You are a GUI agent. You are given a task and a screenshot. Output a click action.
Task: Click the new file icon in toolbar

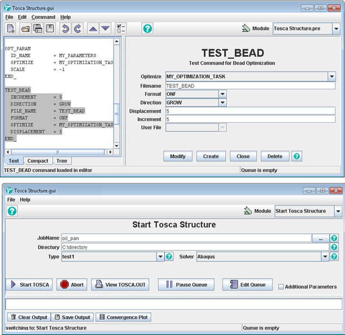point(11,29)
